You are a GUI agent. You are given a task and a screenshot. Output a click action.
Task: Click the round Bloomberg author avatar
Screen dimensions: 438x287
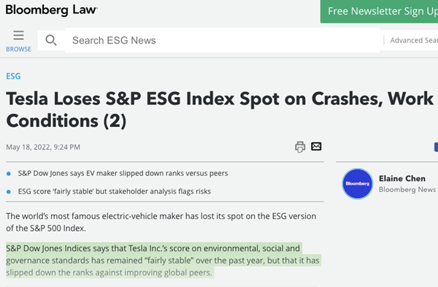click(357, 183)
